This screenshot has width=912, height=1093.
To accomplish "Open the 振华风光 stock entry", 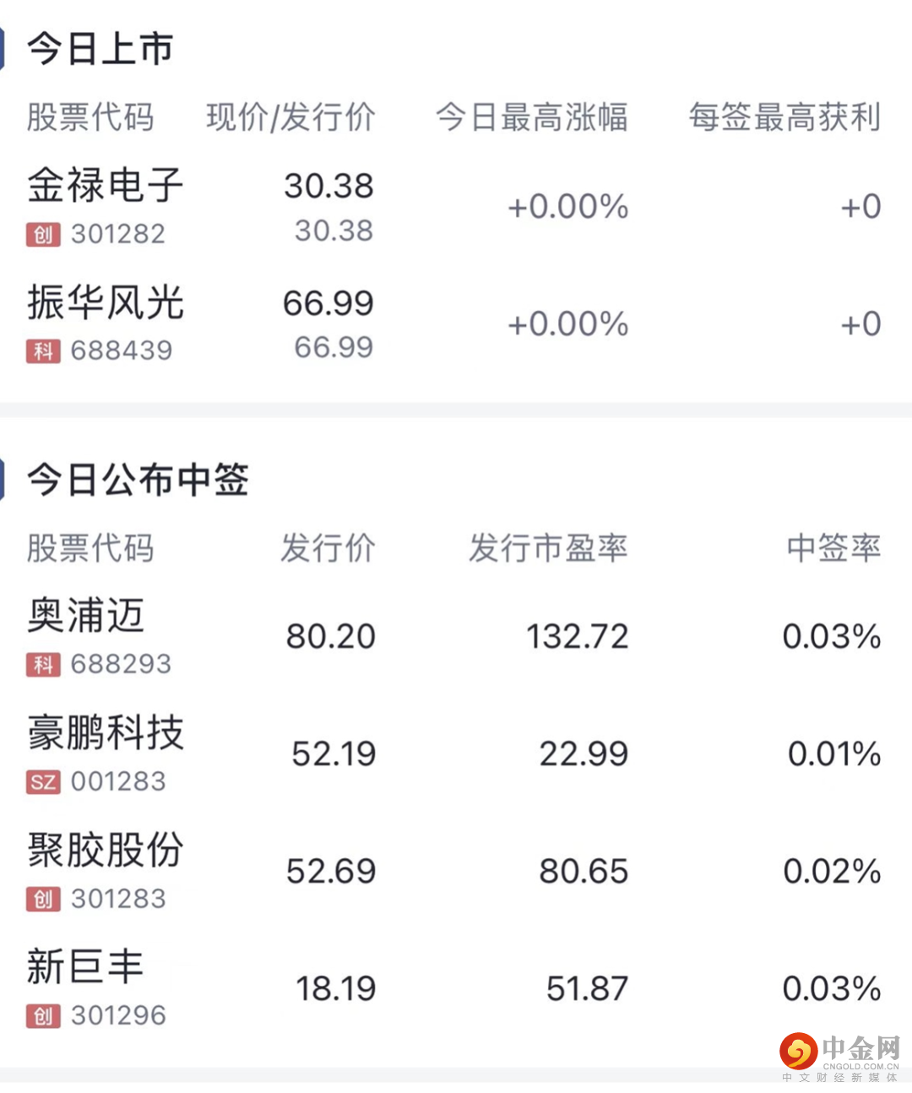I will click(106, 302).
